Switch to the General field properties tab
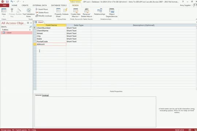 [38, 95]
